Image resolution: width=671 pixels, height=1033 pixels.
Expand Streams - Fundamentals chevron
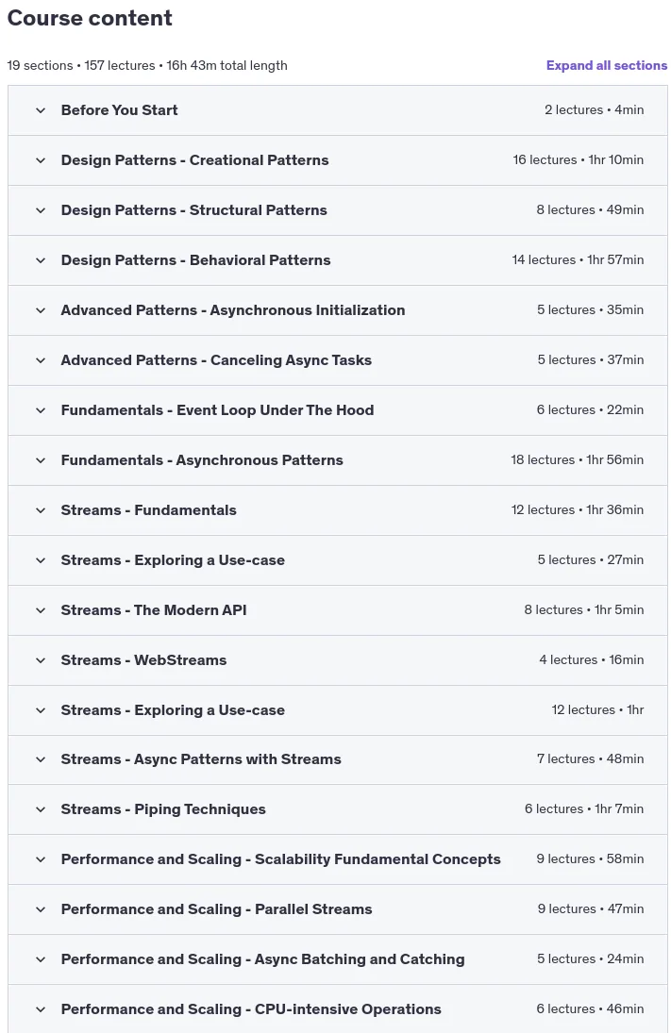pos(41,510)
